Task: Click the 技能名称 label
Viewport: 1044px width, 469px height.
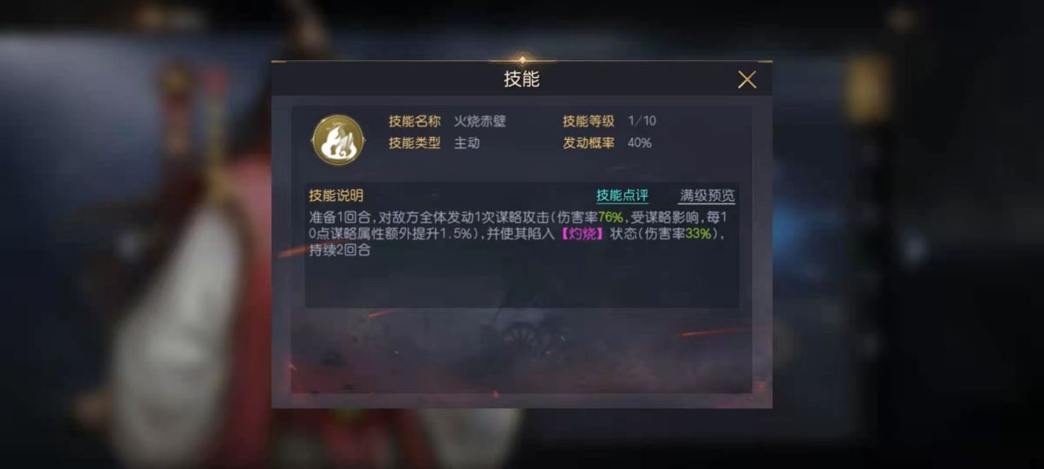Action: coord(414,121)
